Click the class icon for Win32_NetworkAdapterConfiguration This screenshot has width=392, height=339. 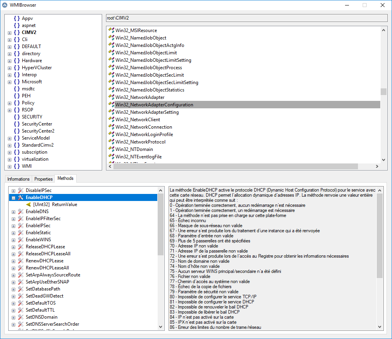pyautogui.click(x=111, y=105)
